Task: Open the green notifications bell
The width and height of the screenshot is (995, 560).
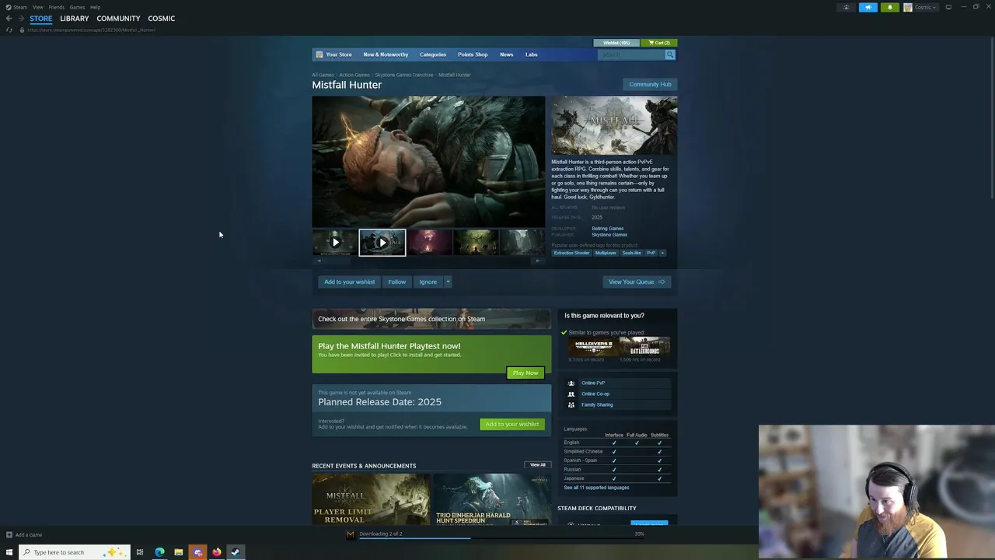Action: coord(890,7)
